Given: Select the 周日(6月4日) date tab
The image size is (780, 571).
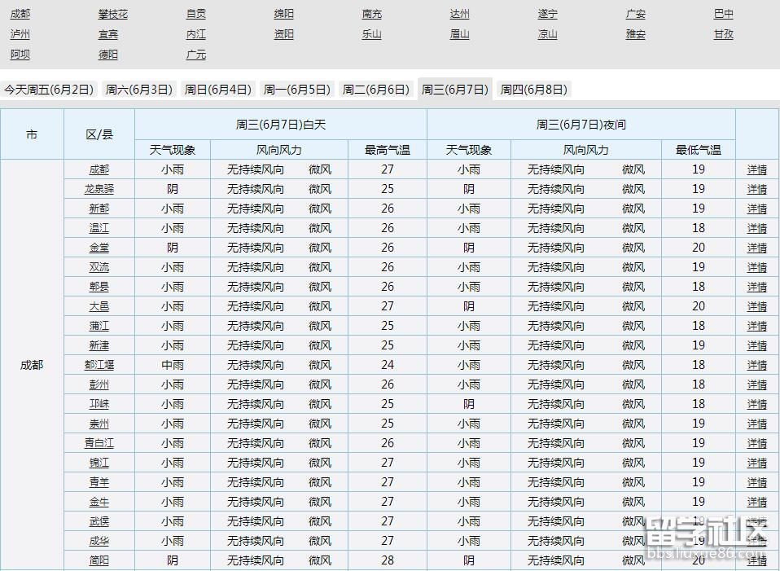Looking at the screenshot, I should pos(217,90).
